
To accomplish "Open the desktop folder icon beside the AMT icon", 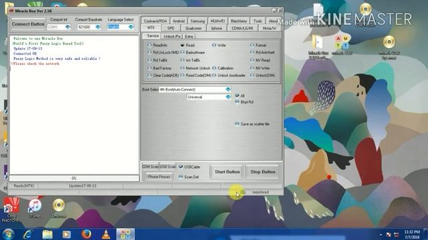I will click(318, 46).
